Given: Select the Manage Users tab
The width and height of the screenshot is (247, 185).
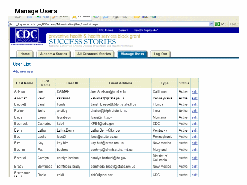Looking at the screenshot, I should tap(132, 54).
